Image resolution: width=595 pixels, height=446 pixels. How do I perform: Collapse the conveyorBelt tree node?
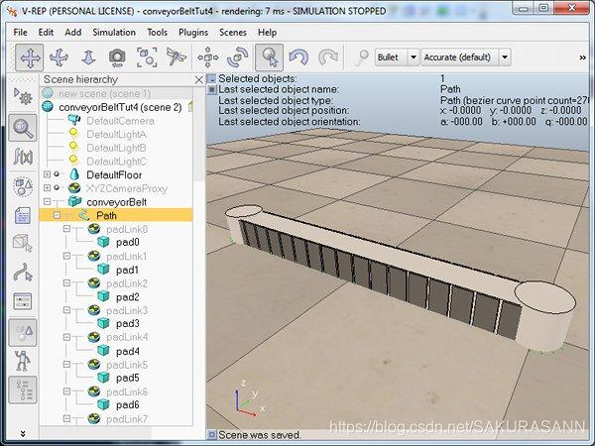pyautogui.click(x=47, y=202)
